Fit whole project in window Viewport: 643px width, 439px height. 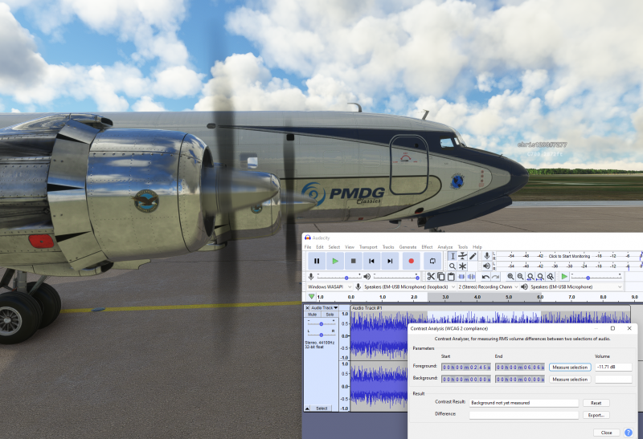coord(540,277)
